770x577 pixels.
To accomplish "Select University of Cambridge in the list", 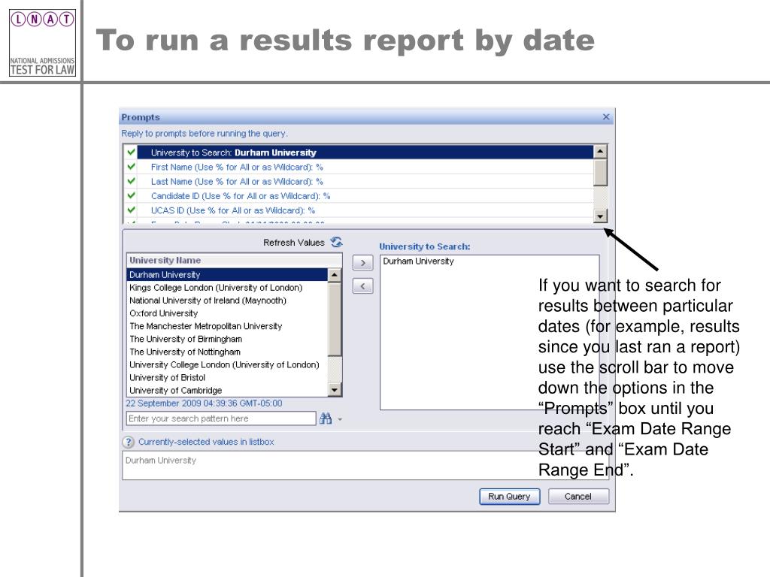I will [227, 390].
